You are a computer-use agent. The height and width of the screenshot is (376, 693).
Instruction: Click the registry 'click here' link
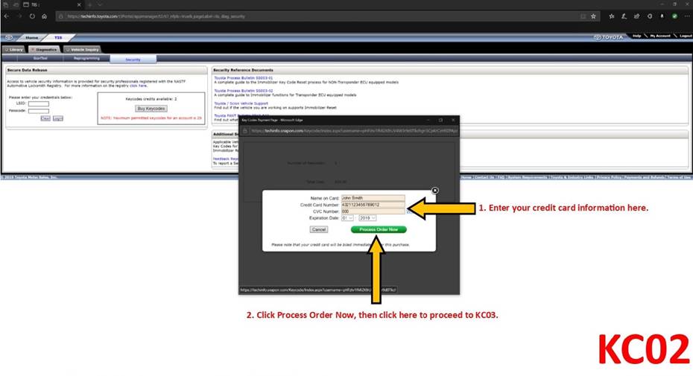click(138, 86)
